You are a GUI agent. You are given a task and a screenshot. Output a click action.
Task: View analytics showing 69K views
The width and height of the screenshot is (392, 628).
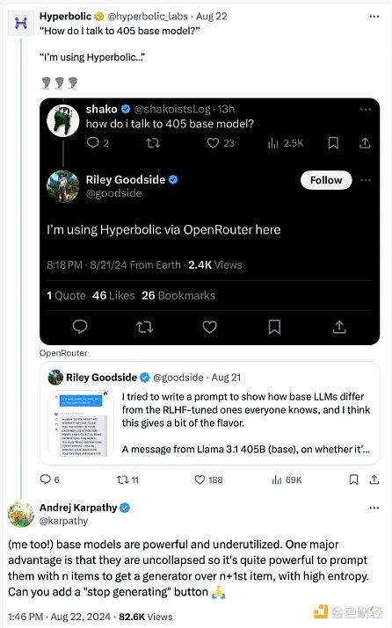point(287,480)
